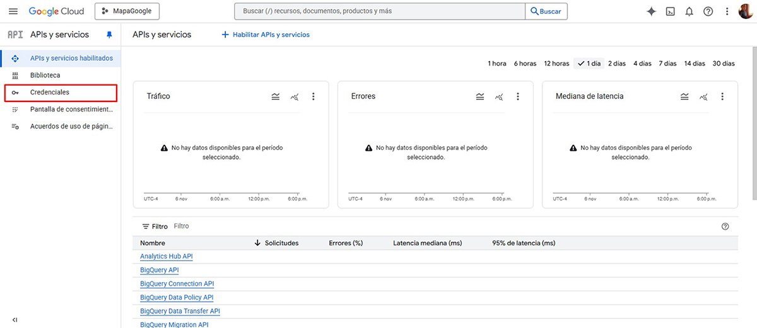The width and height of the screenshot is (757, 328).
Task: Select the 1 día time range
Action: point(589,63)
